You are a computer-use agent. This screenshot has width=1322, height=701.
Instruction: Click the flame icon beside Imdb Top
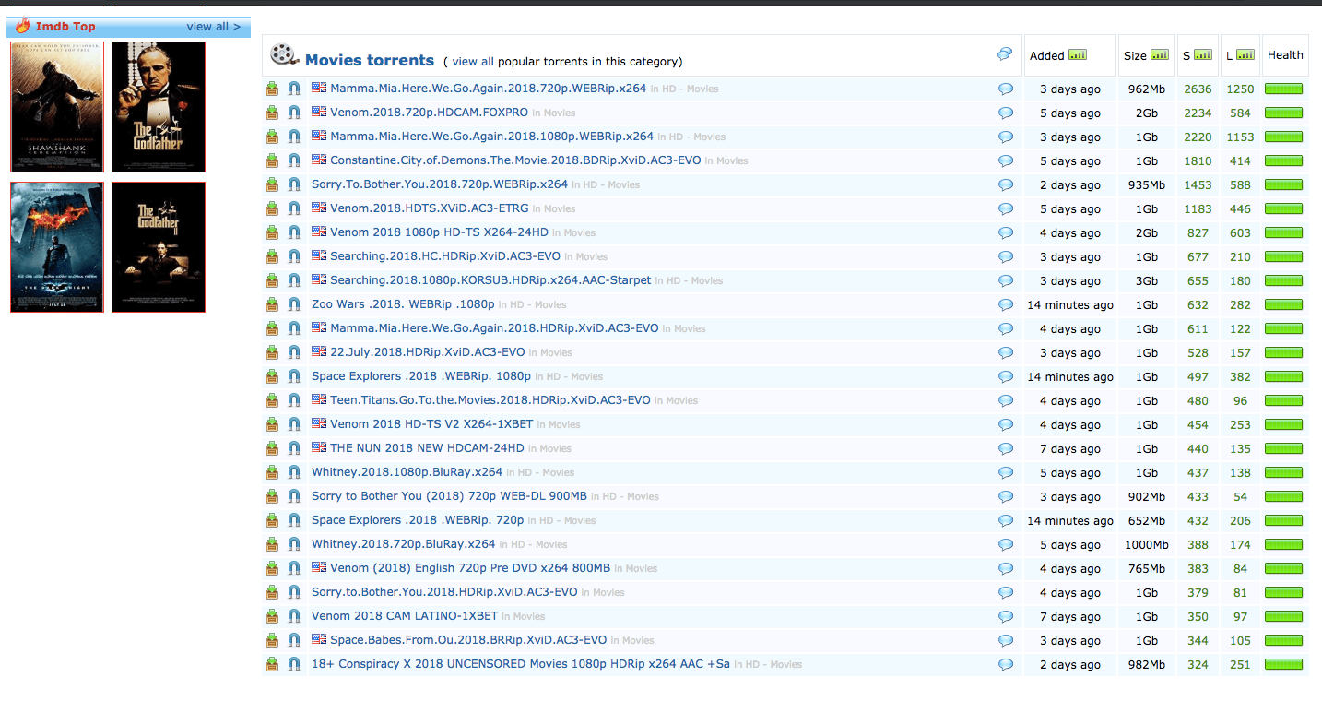pos(22,26)
